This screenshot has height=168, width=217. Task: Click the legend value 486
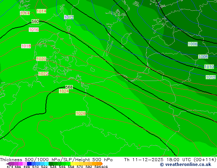tap(18, 167)
